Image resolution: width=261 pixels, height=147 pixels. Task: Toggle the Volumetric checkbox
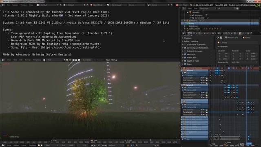click(185, 54)
